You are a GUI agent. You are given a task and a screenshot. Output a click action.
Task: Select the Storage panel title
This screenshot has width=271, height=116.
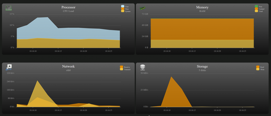click(x=202, y=66)
